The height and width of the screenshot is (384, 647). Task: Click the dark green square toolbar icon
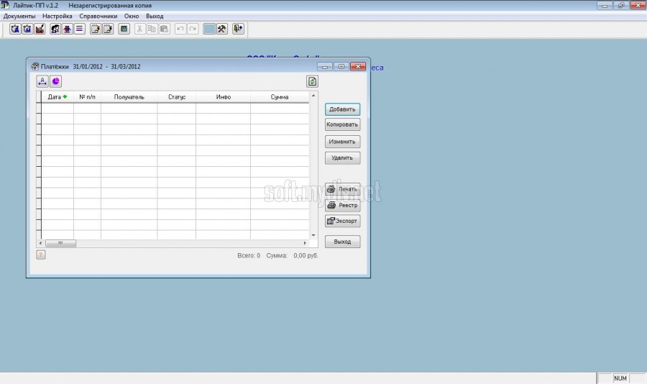point(124,29)
